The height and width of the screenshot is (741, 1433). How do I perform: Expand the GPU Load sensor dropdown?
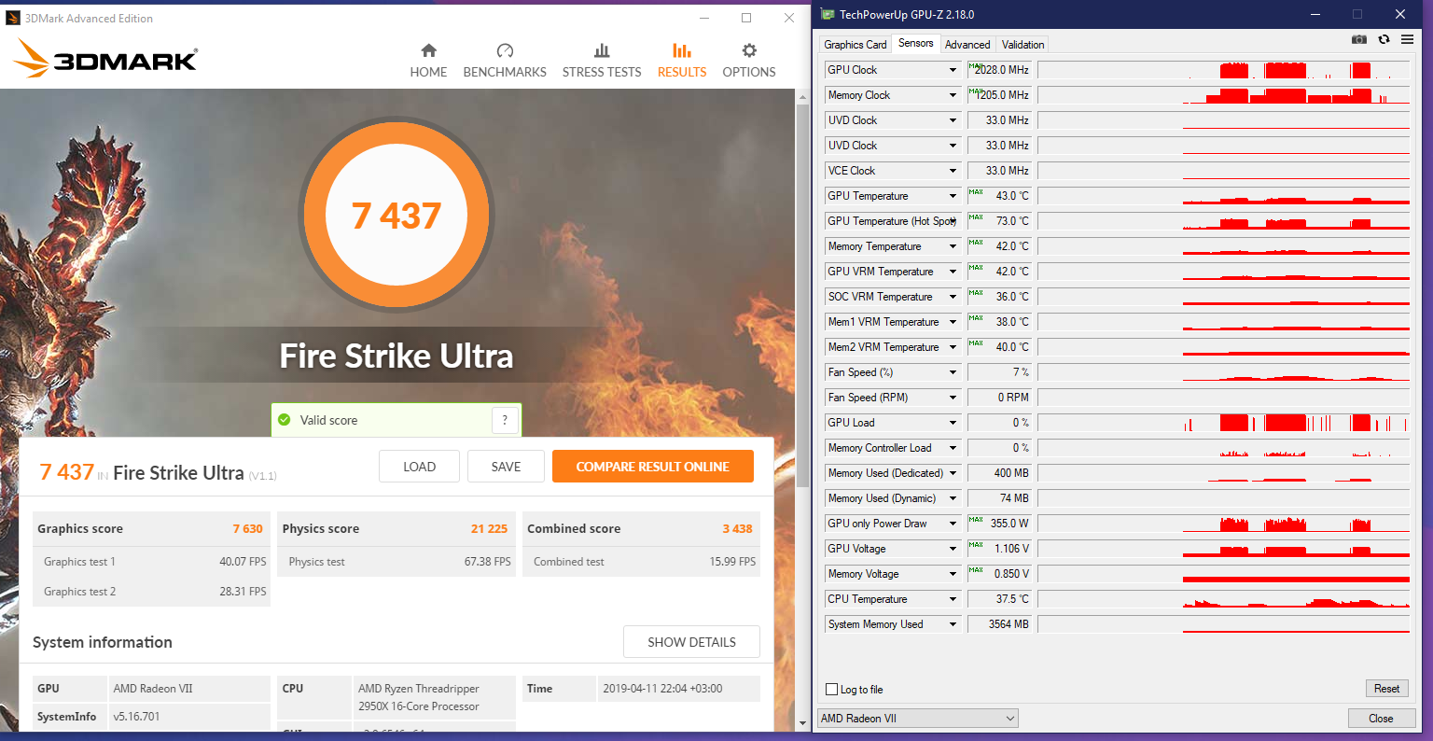pyautogui.click(x=953, y=423)
